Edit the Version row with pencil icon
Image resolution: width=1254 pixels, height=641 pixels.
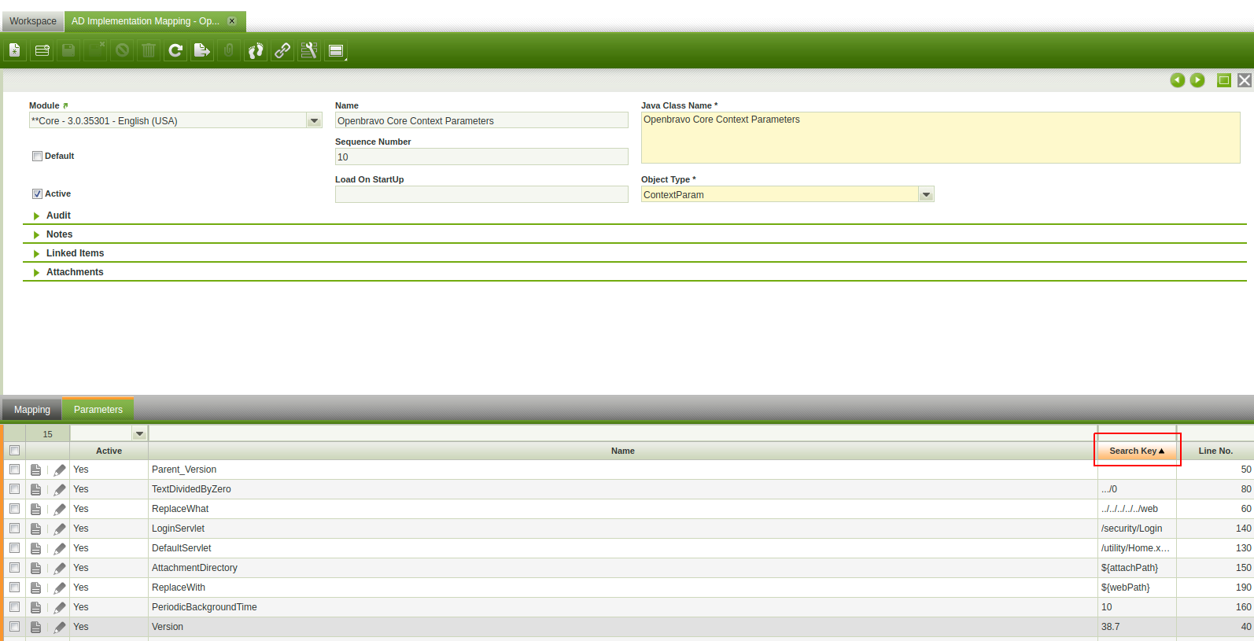point(60,627)
